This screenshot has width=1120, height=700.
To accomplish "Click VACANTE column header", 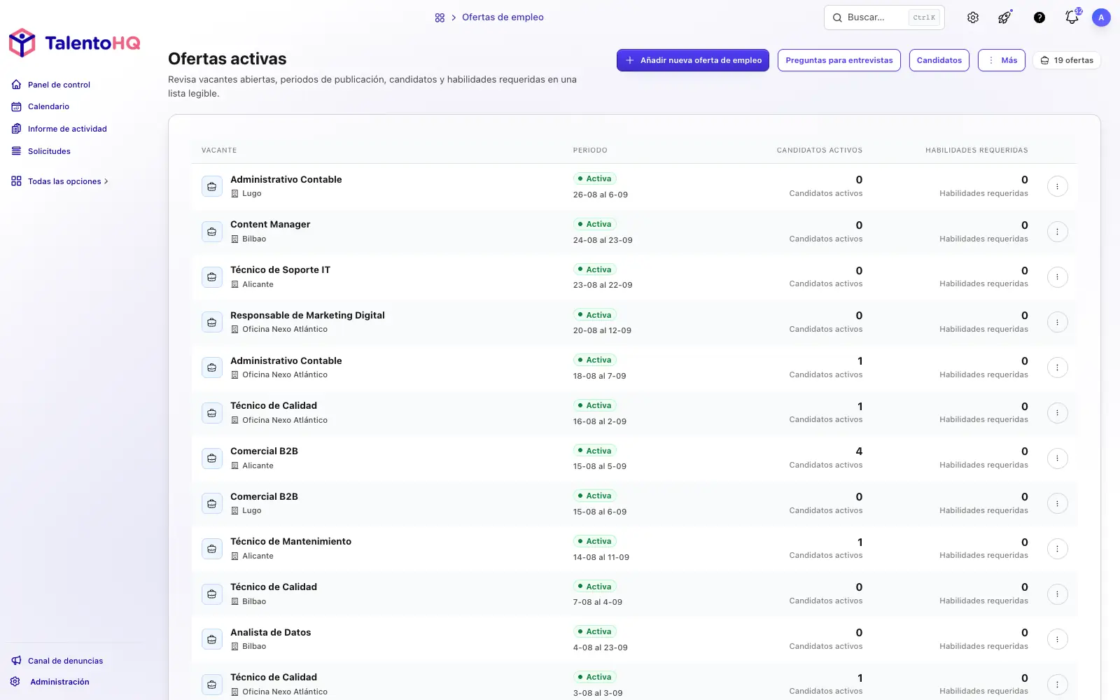I will click(219, 150).
